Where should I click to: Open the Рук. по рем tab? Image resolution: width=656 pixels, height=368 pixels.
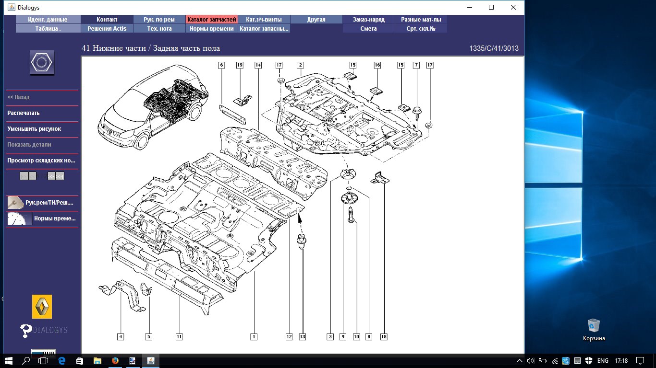[159, 20]
